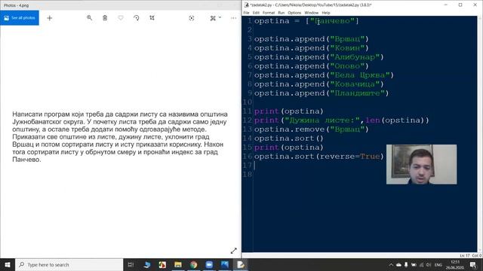
Task: Open Run menu in IDLE editor
Action: pyautogui.click(x=281, y=13)
